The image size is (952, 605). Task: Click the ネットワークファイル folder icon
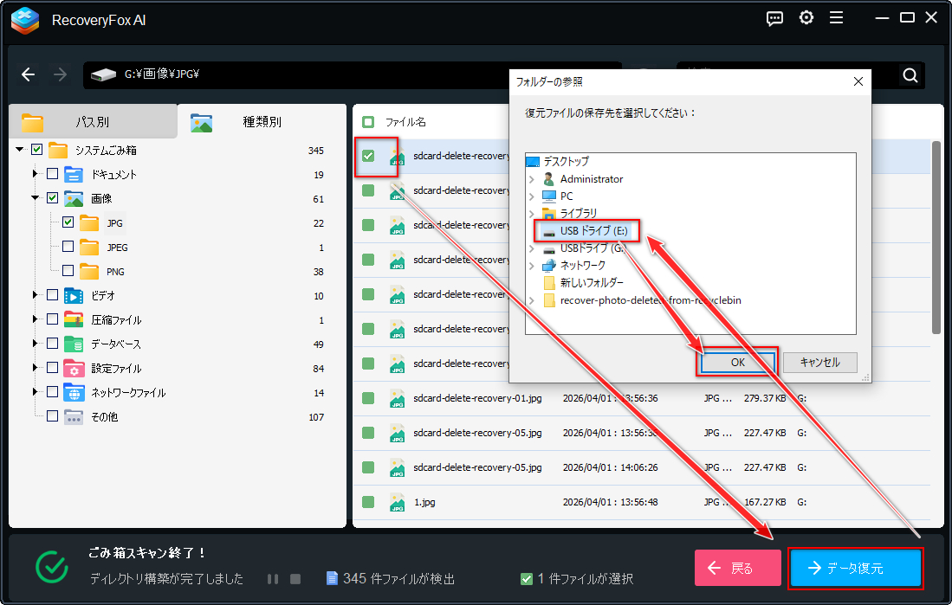pos(74,393)
